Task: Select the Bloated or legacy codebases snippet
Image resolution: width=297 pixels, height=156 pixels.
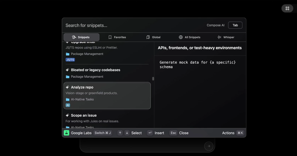Action: 107,73
